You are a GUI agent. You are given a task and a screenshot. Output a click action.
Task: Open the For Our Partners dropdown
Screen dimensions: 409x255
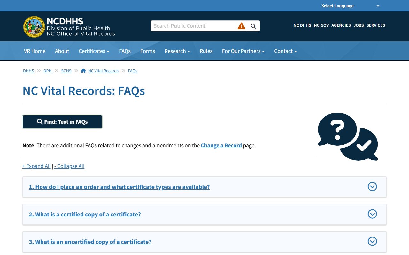(x=243, y=51)
